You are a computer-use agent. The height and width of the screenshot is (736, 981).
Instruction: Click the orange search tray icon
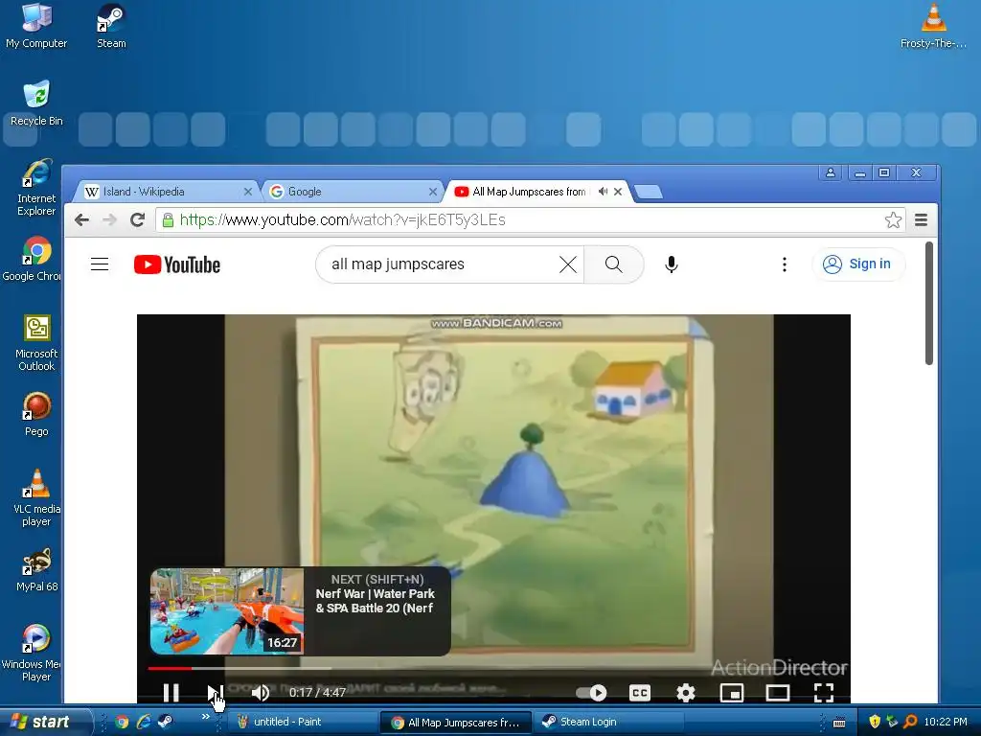(910, 723)
